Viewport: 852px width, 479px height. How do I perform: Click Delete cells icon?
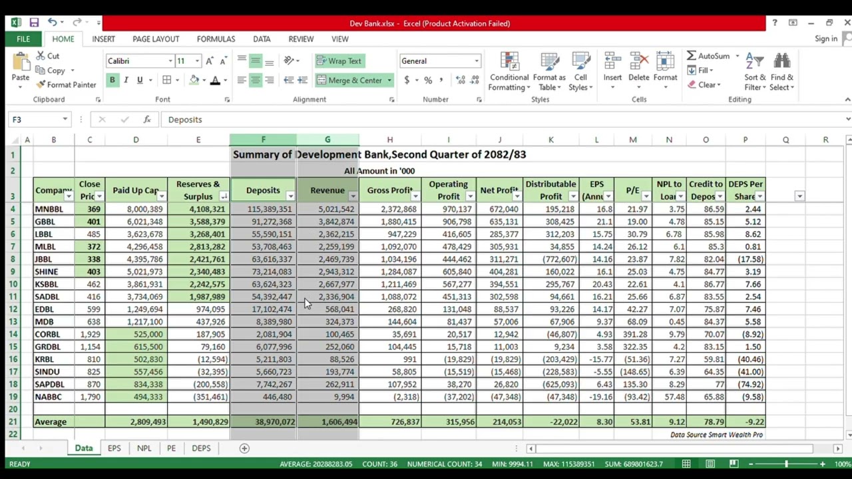[x=638, y=62]
